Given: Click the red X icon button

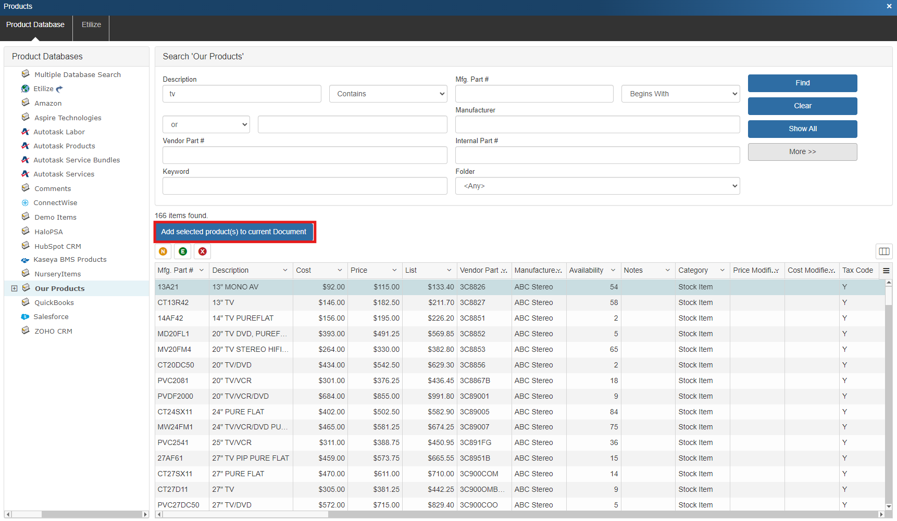Looking at the screenshot, I should point(203,251).
